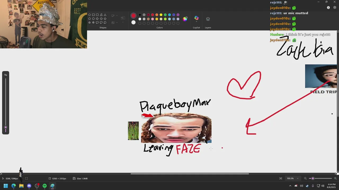Open Spotify from the taskbar
This screenshot has width=339, height=190.
[x=44, y=186]
